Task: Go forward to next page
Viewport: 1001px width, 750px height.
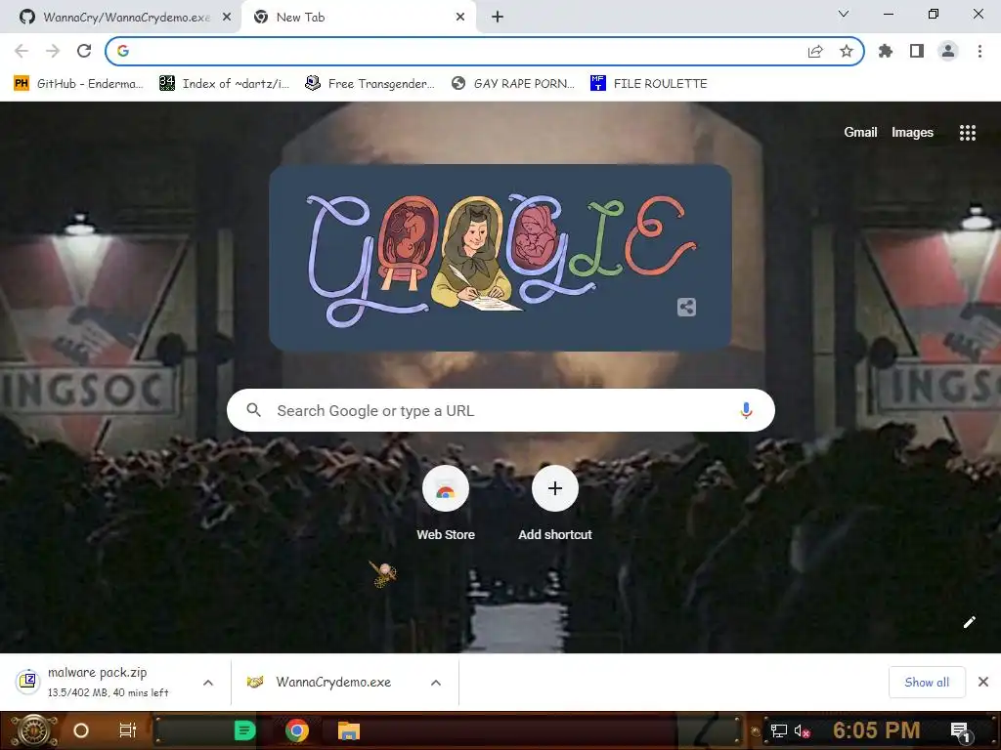Action: coord(53,51)
